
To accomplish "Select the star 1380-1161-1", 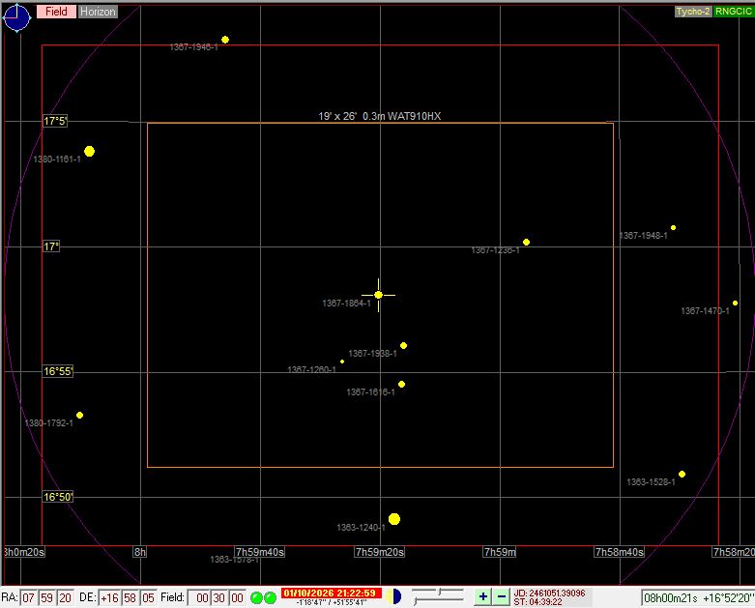I will coord(90,152).
